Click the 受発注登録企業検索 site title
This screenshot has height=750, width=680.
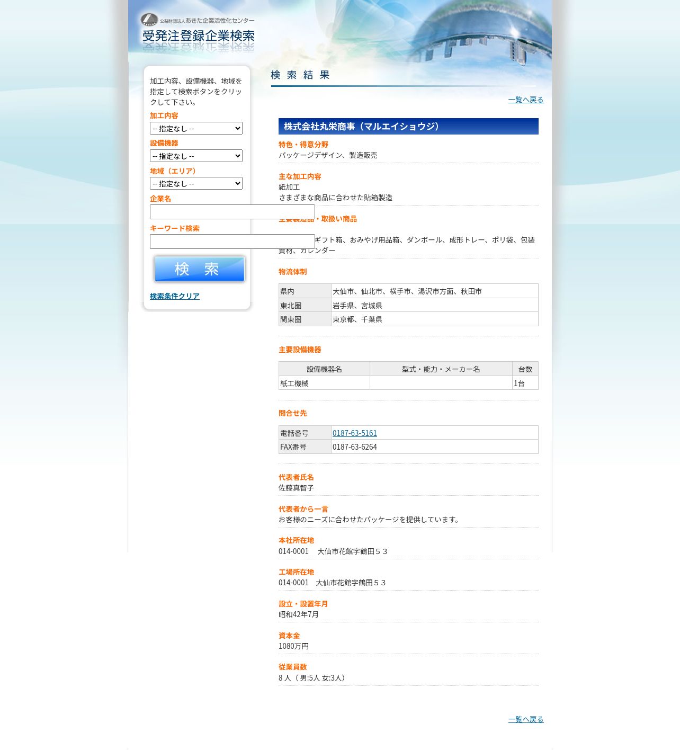(x=199, y=36)
